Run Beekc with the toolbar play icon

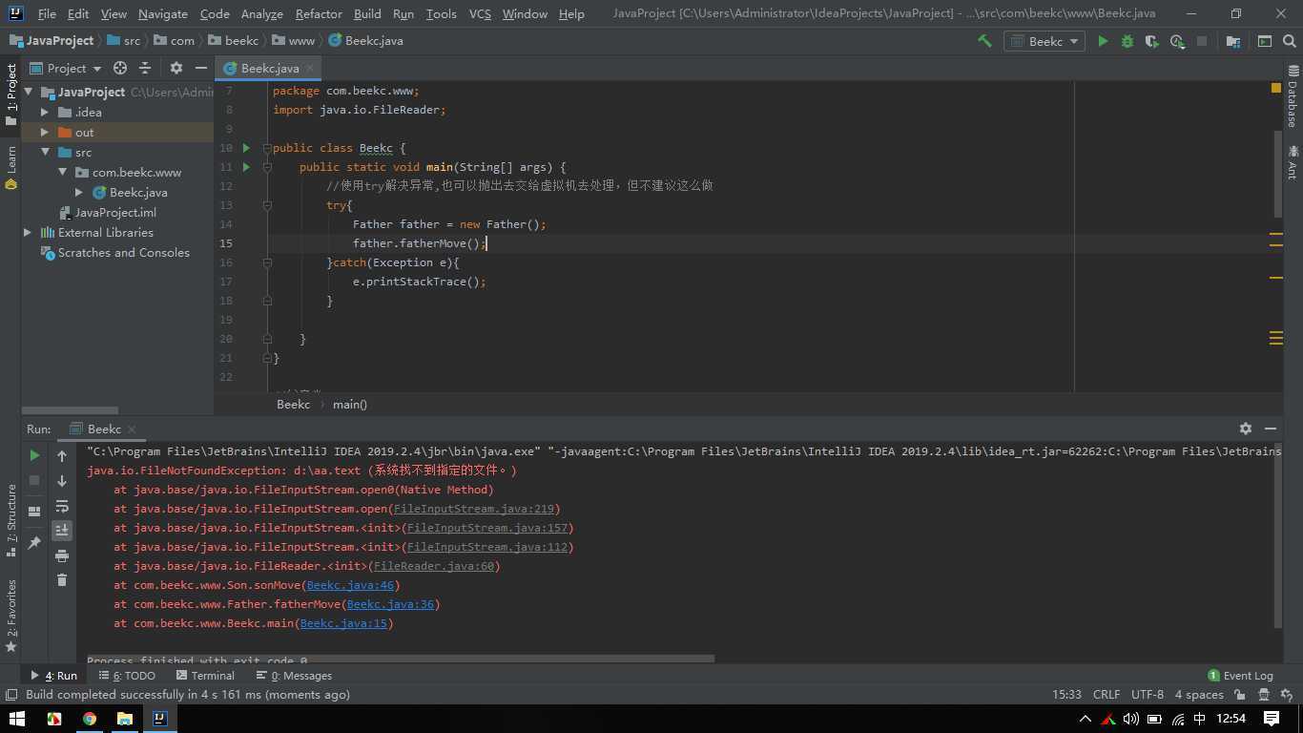[x=1103, y=41]
